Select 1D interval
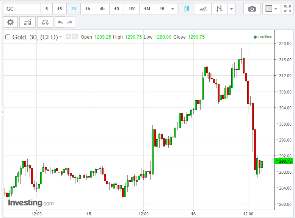The height and width of the screenshot is (218, 295). point(117,9)
